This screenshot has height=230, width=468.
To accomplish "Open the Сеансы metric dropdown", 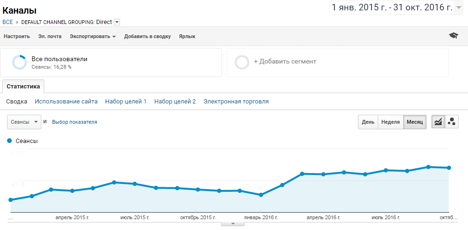I will click(x=24, y=122).
